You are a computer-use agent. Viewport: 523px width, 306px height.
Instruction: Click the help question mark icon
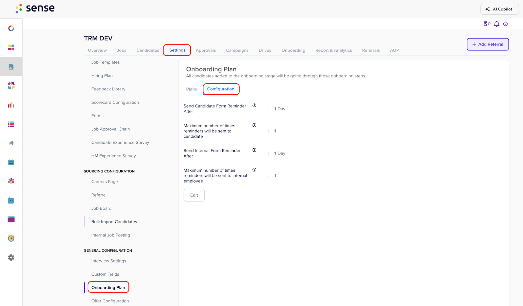[x=505, y=24]
